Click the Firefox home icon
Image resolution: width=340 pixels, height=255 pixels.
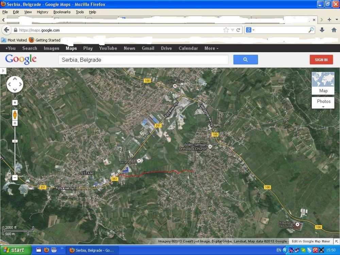tap(334, 30)
